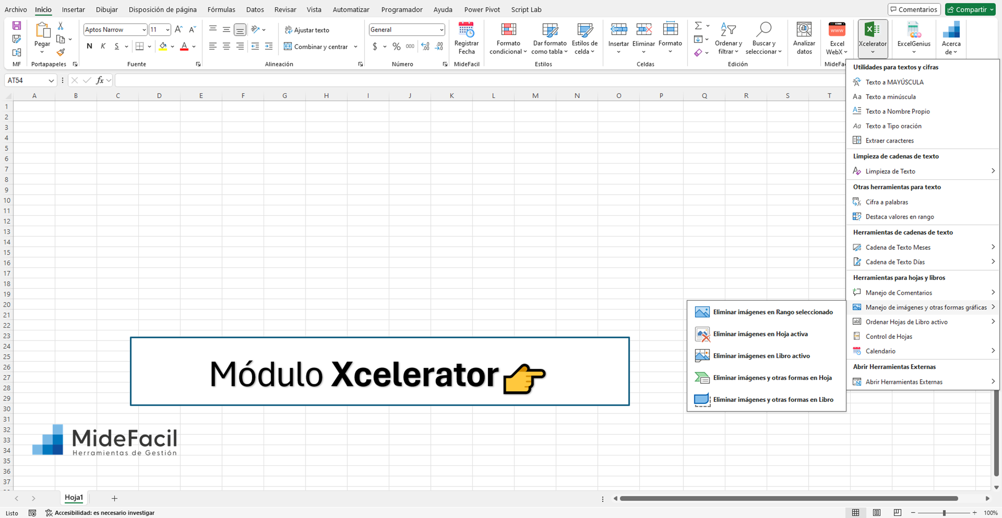This screenshot has width=1002, height=518.
Task: Add a new sheet with plus button
Action: tap(114, 498)
